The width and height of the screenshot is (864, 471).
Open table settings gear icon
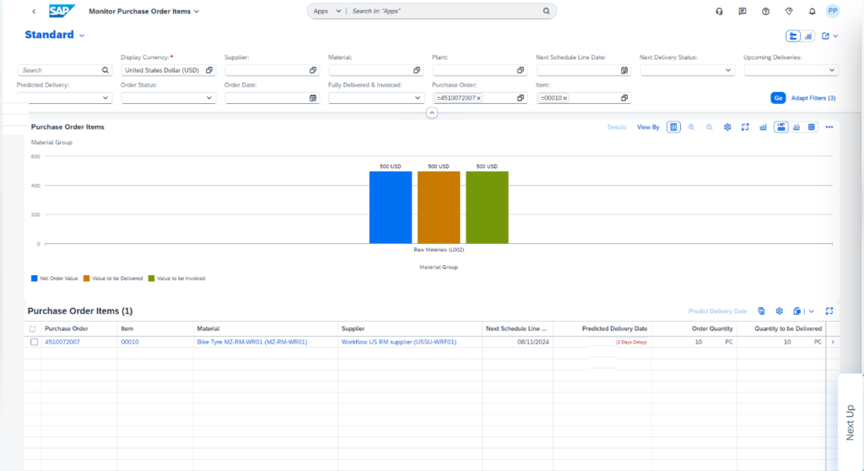(x=780, y=311)
